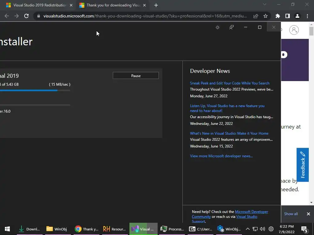Viewport: 314px width, 235px height.
Task: Open Resource Hacker in taskbar
Action: click(x=115, y=229)
